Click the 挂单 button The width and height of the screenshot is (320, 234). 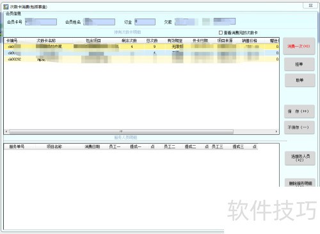coord(300,64)
